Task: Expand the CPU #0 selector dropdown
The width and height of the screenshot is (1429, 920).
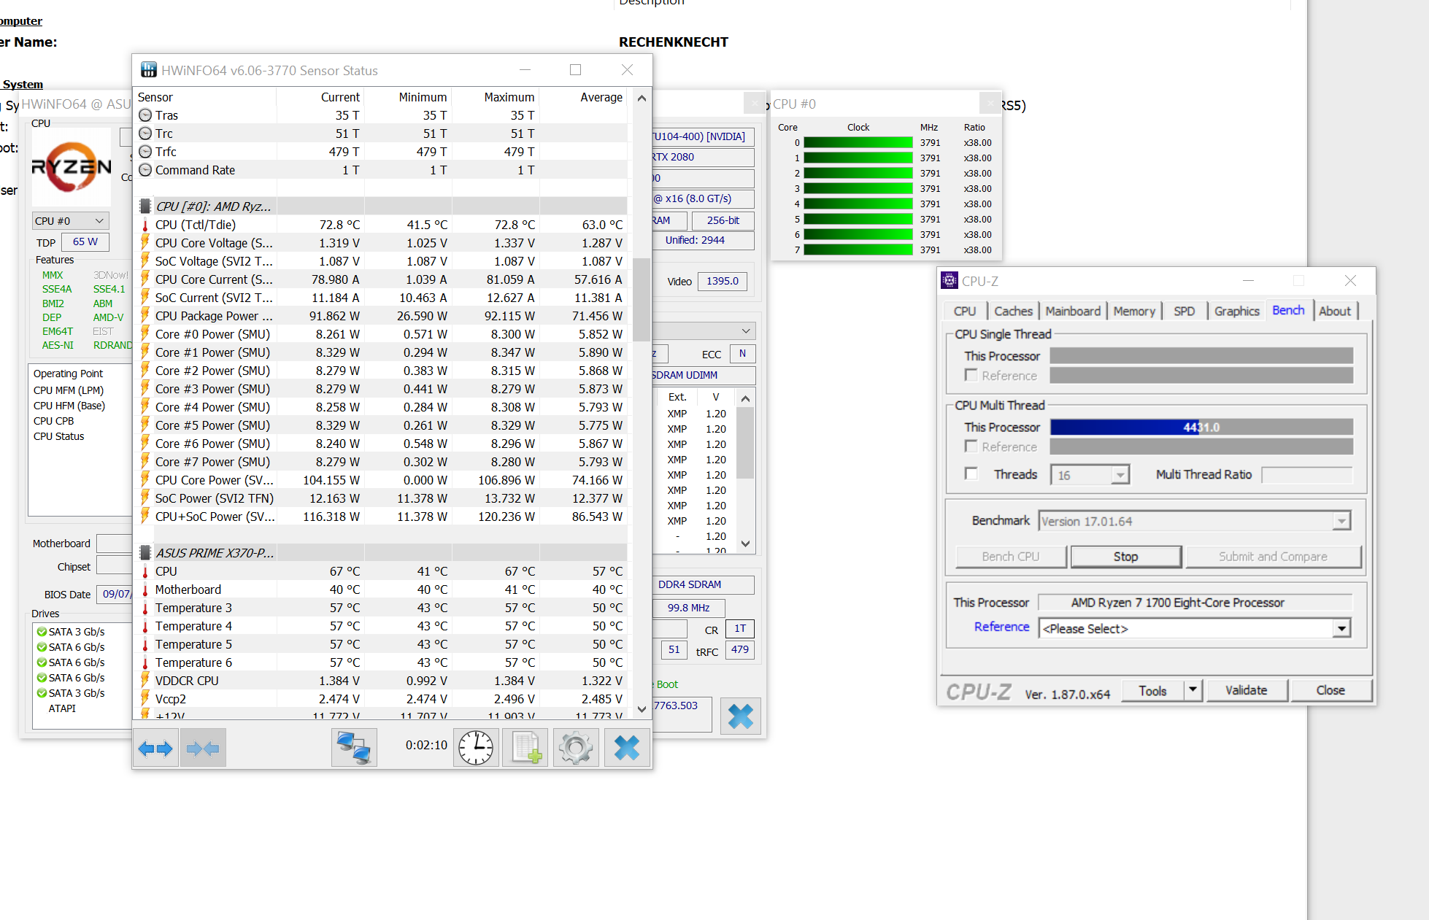Action: coord(70,221)
